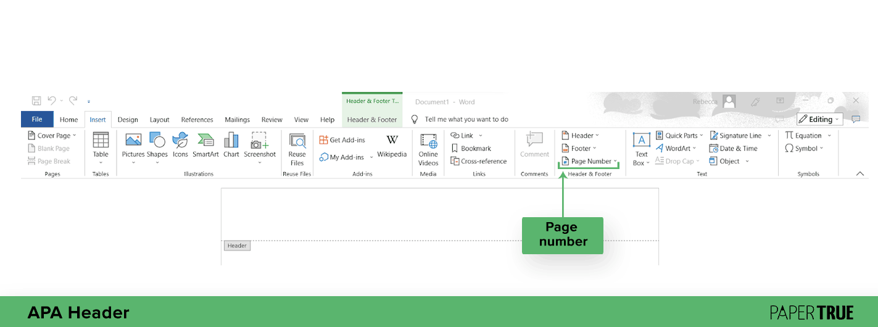Open the Shapes gallery
The height and width of the screenshot is (327, 878).
[x=157, y=148]
